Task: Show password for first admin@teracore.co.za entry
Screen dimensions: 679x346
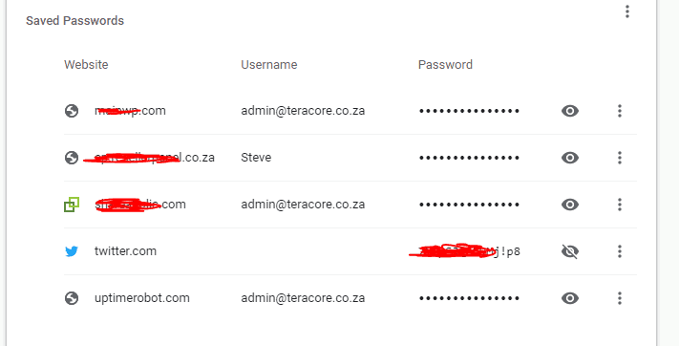Action: [x=570, y=111]
